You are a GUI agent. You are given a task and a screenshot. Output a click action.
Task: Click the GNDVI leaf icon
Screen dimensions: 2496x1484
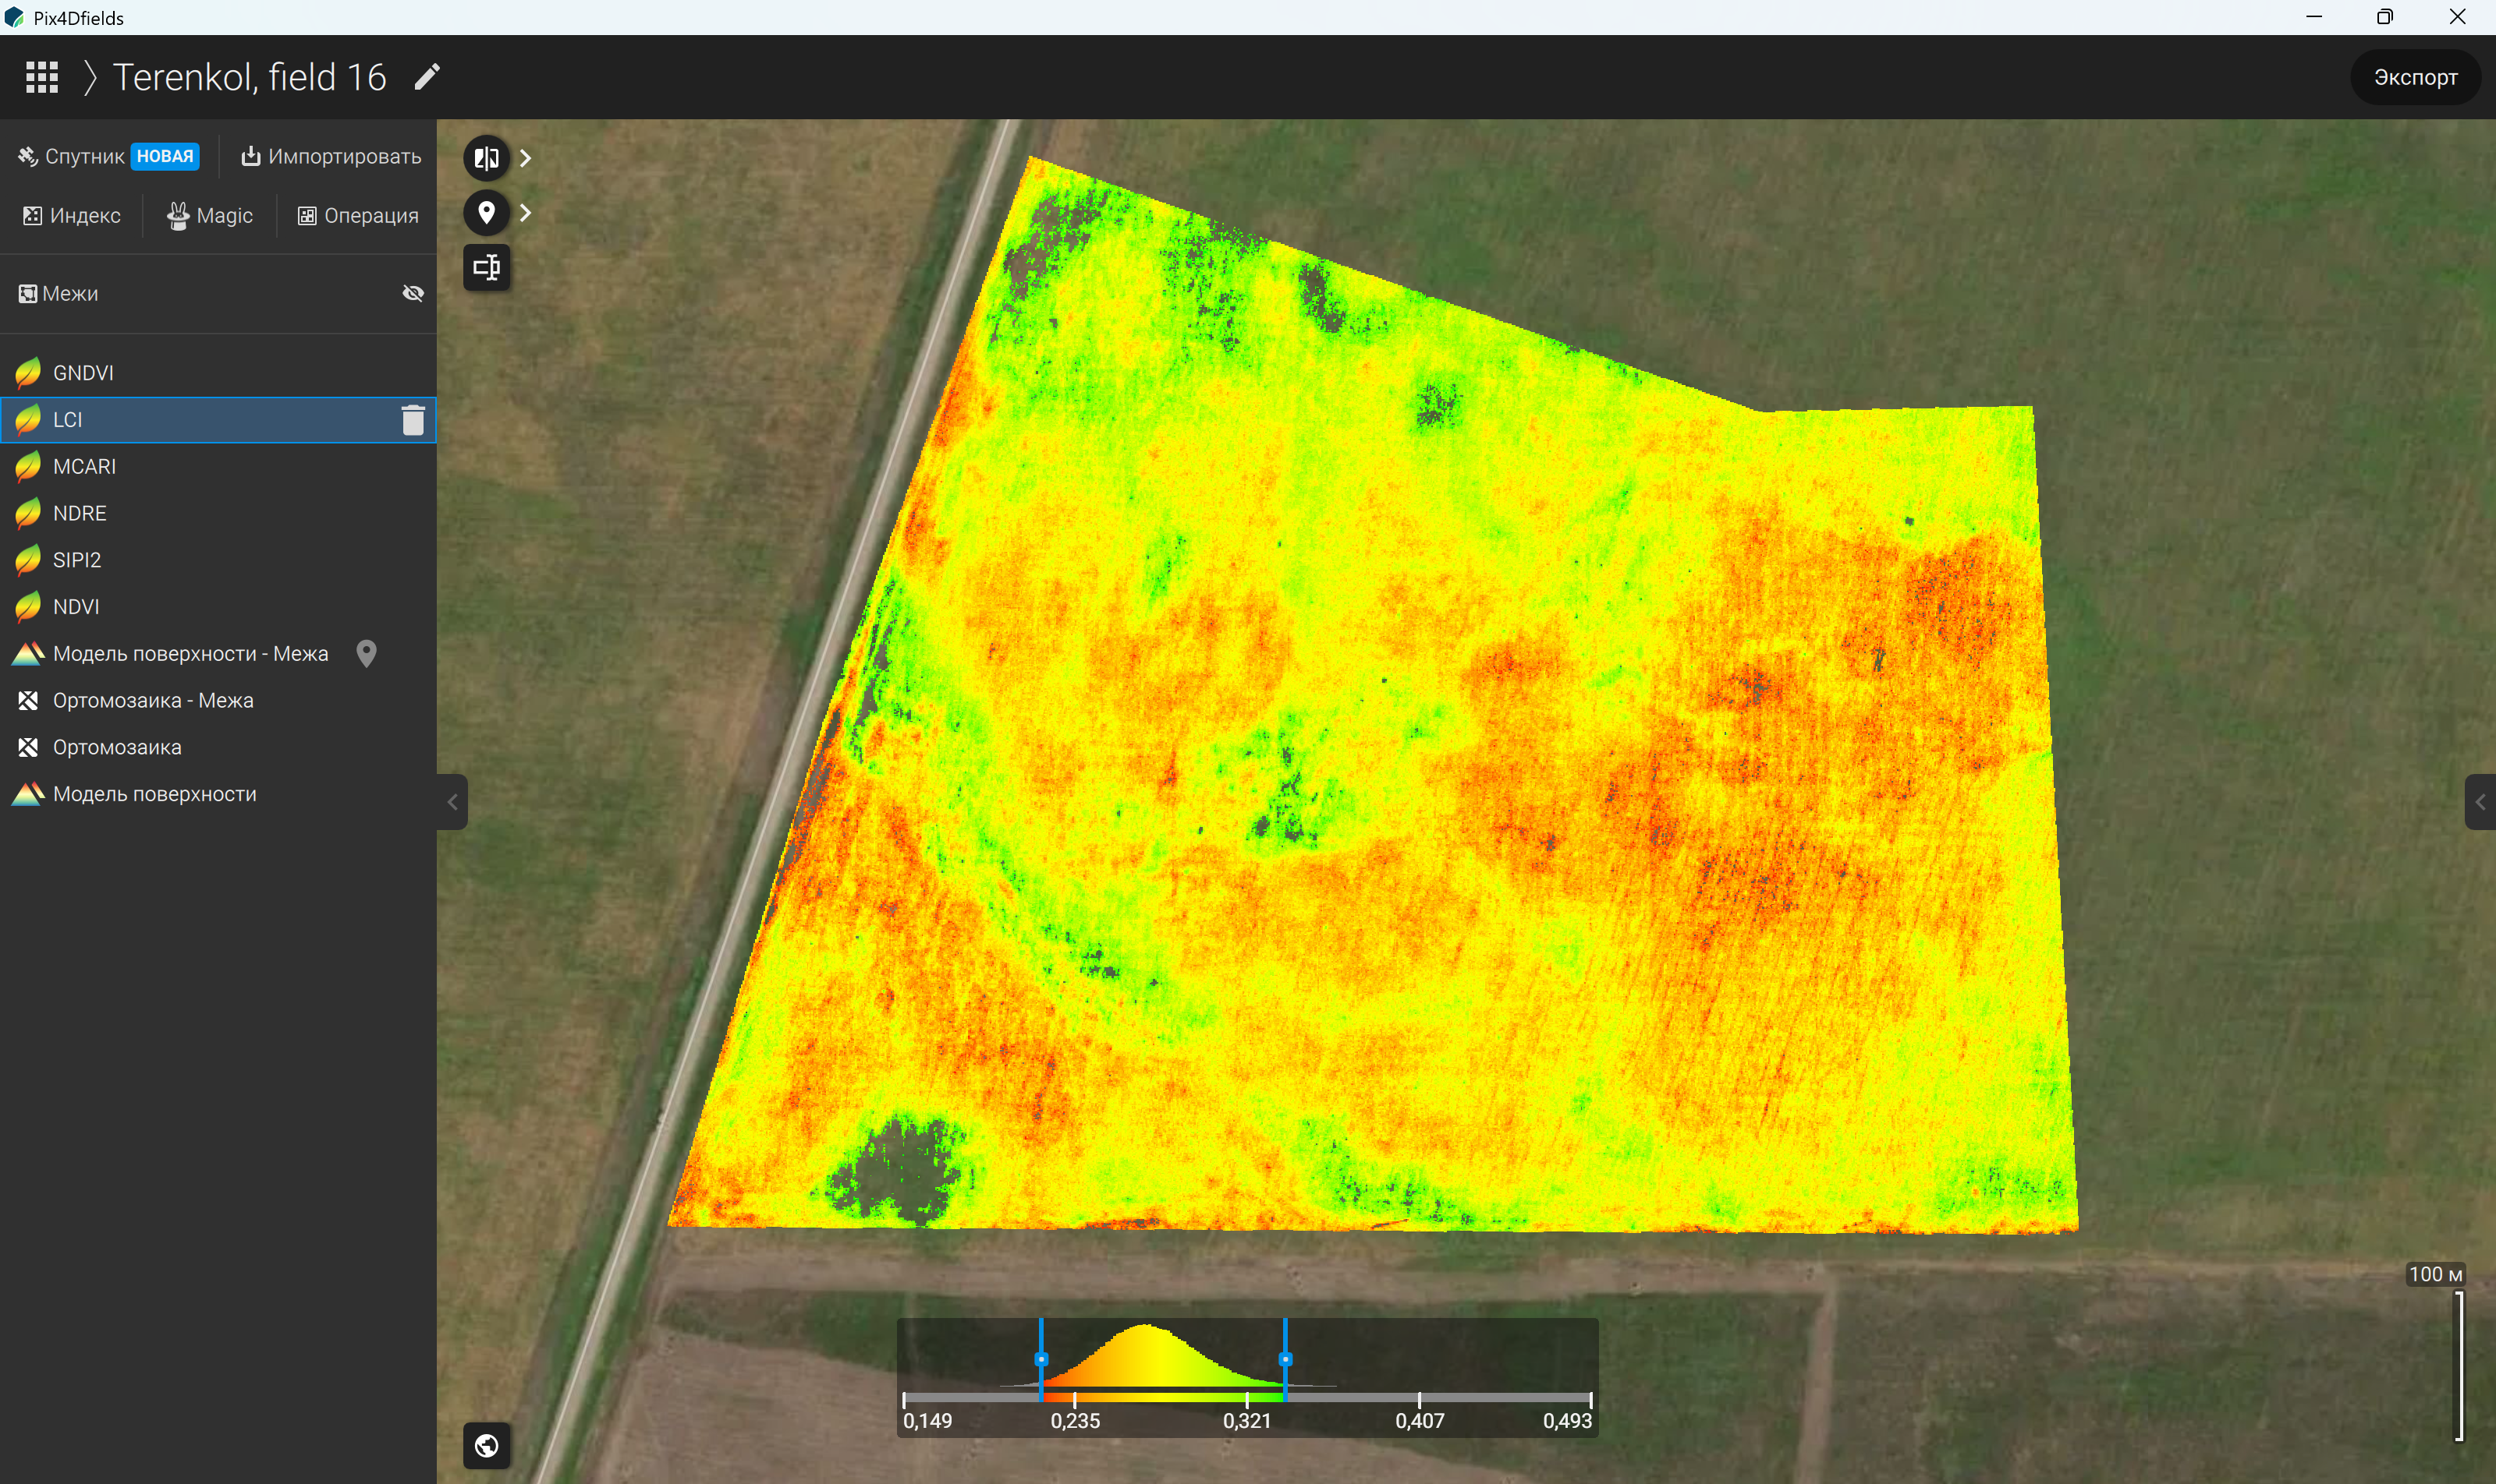(x=28, y=373)
